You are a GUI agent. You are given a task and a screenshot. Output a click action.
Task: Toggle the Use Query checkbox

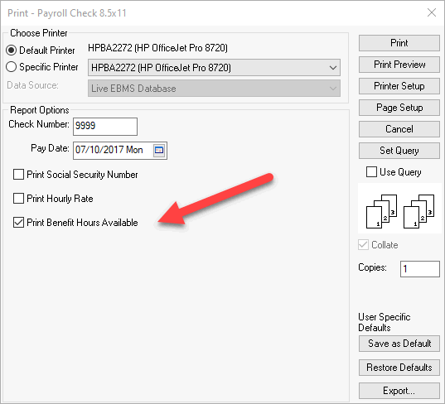[371, 172]
